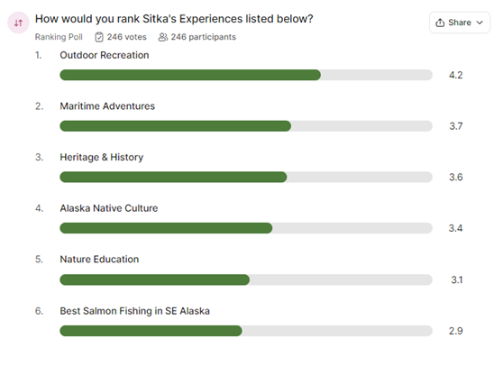Click the Maritime Adventures green bar
Image resolution: width=503 pixels, height=366 pixels.
(176, 126)
